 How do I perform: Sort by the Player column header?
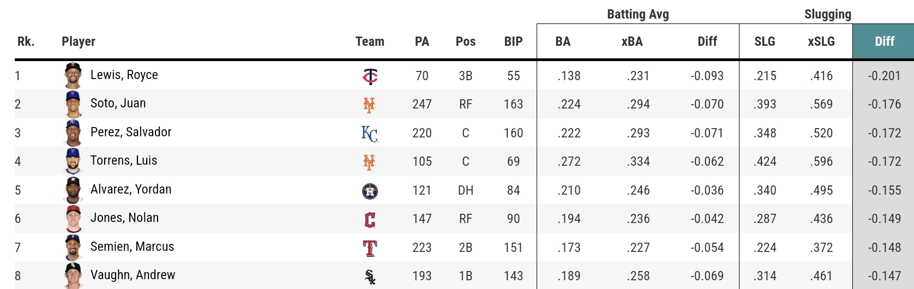(x=79, y=41)
